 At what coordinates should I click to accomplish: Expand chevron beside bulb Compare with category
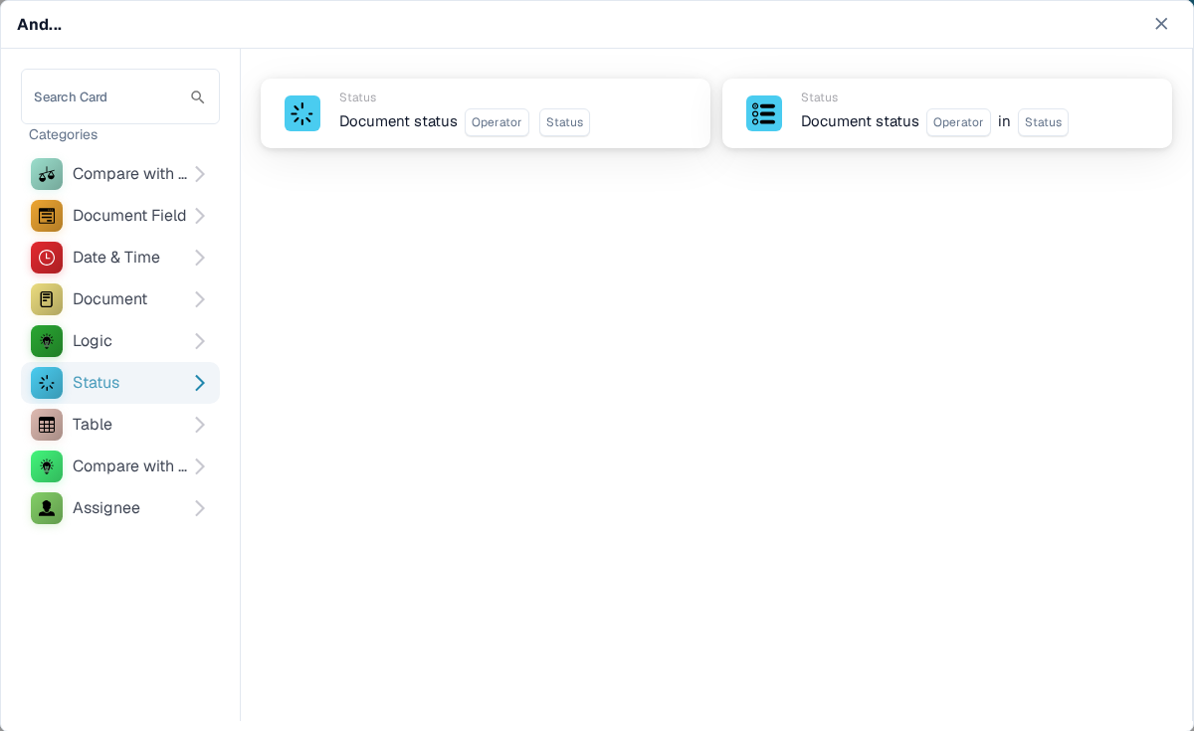point(200,466)
